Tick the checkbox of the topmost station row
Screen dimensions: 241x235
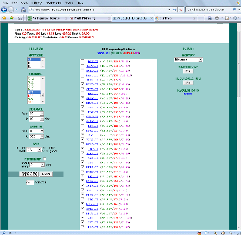click(82, 61)
